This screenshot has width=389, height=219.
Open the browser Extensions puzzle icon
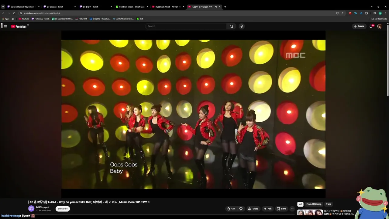367,13
